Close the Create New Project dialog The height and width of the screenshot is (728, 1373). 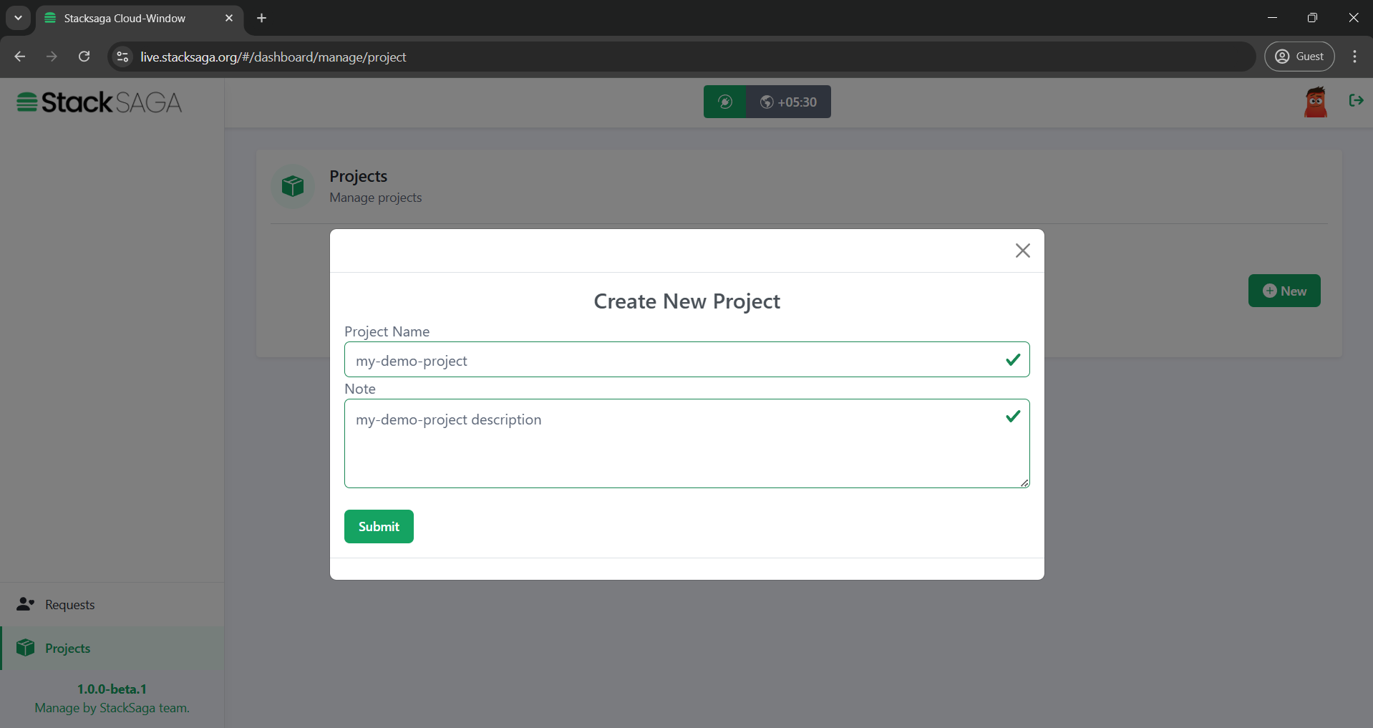(1022, 251)
